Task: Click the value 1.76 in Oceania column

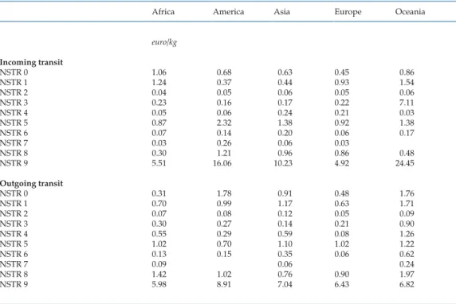Action: point(407,193)
